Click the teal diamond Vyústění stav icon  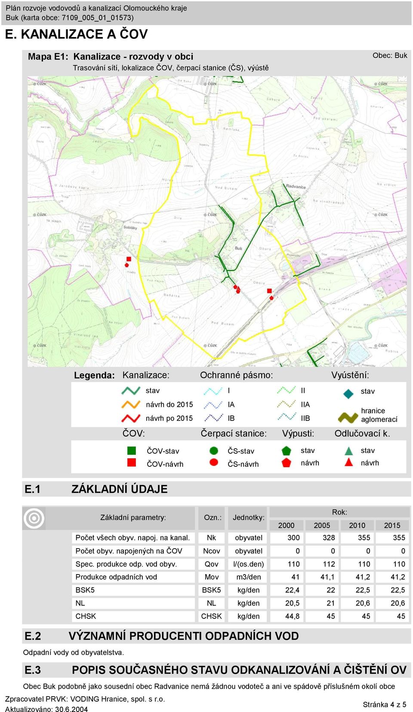pyautogui.click(x=348, y=393)
